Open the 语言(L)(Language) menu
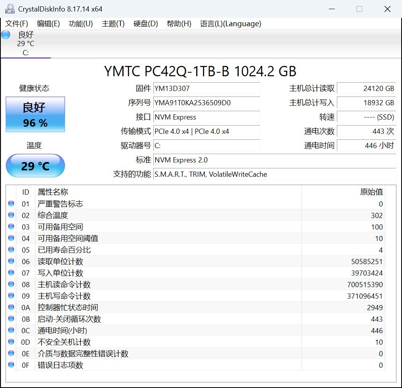Image resolution: width=402 pixels, height=388 pixels. pos(230,24)
